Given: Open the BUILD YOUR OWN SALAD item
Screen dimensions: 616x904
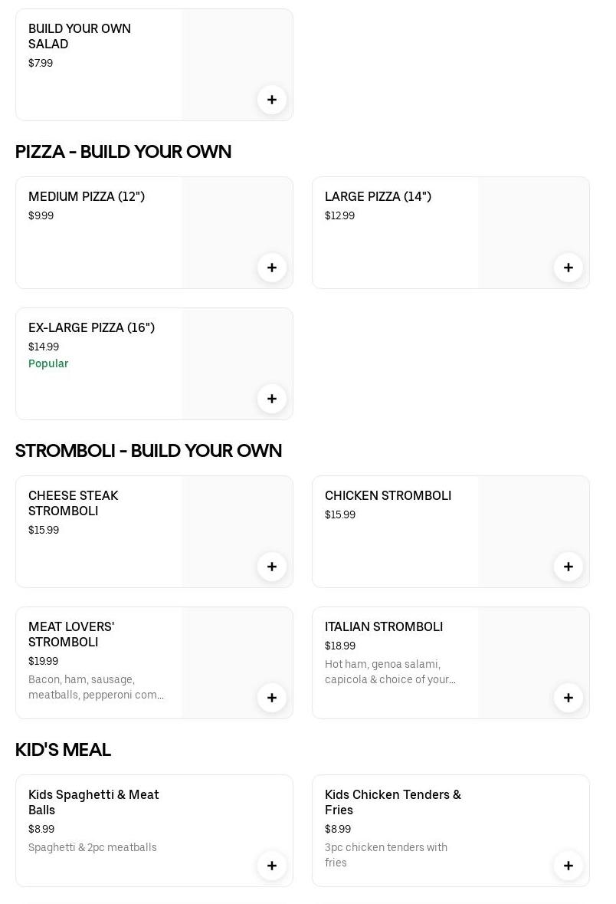Looking at the screenshot, I should click(80, 36).
